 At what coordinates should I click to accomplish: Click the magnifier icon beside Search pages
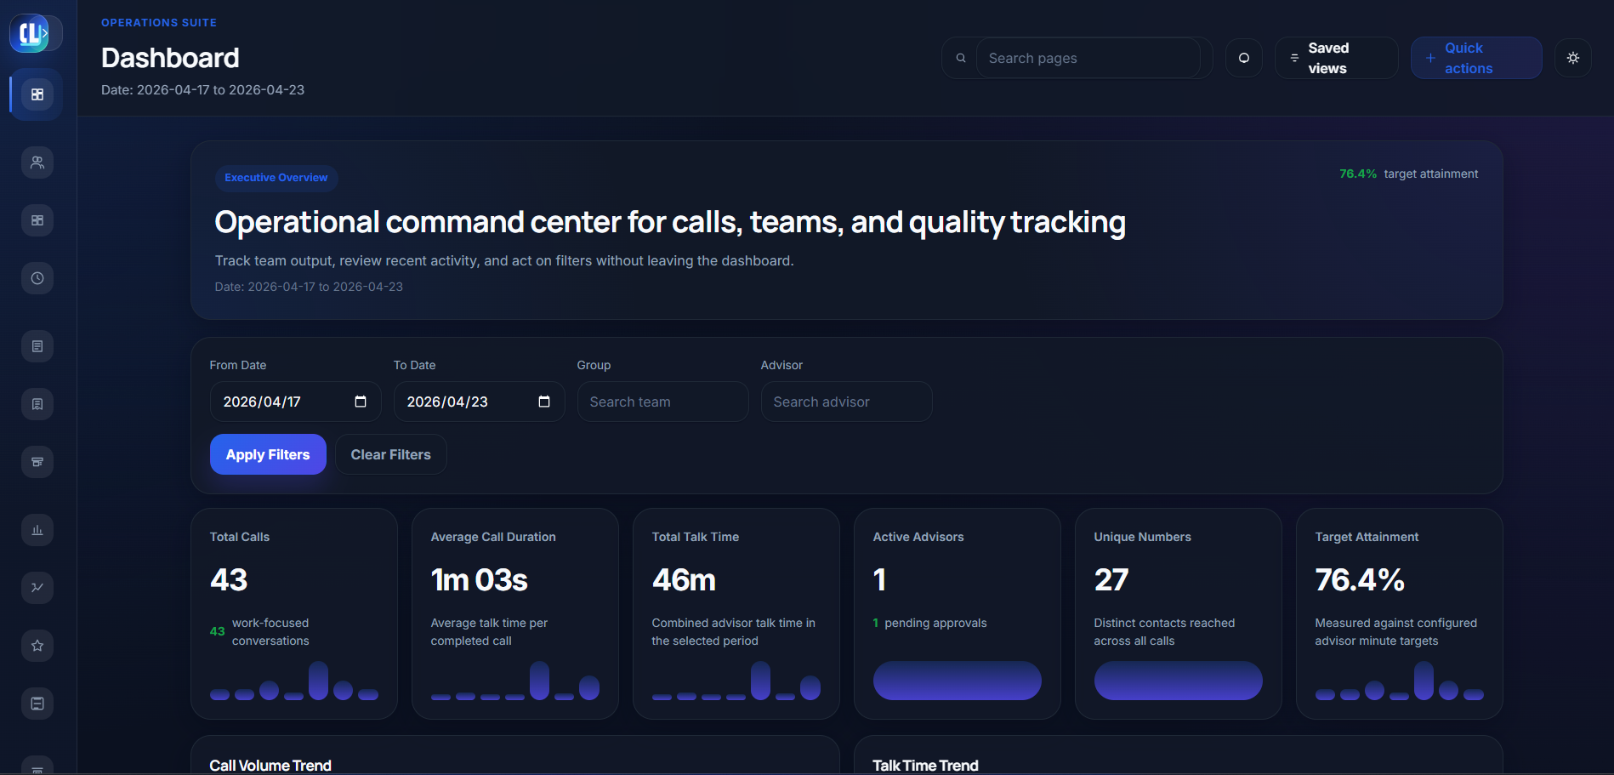tap(961, 58)
